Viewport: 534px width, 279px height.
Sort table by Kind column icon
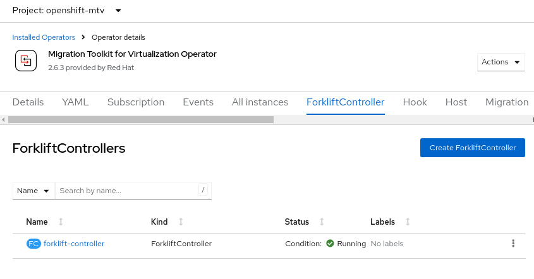(x=181, y=222)
